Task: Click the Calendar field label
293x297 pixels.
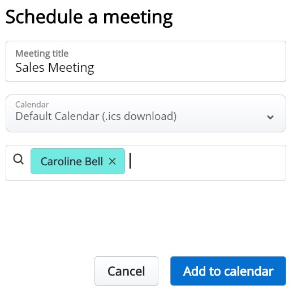Action: point(32,105)
